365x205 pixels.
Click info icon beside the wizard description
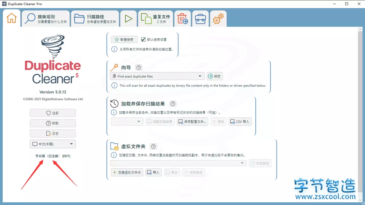[114, 85]
